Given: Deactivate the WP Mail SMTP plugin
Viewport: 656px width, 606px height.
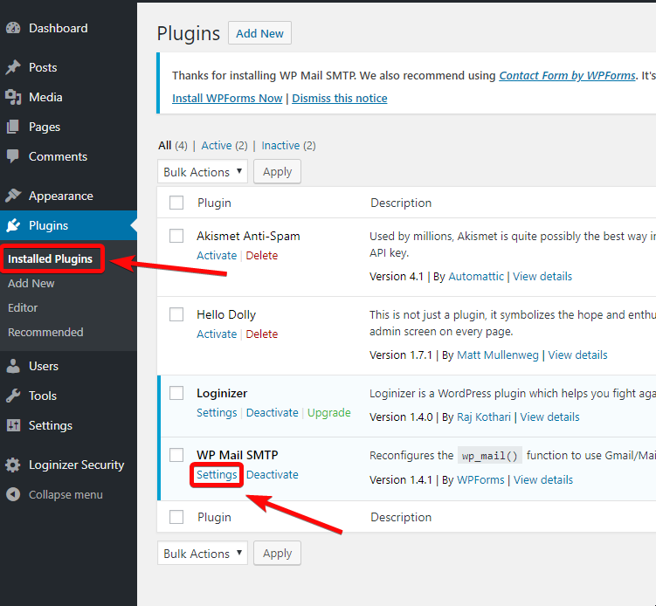Looking at the screenshot, I should click(x=272, y=475).
